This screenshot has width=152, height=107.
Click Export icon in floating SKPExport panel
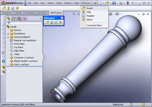47,23
